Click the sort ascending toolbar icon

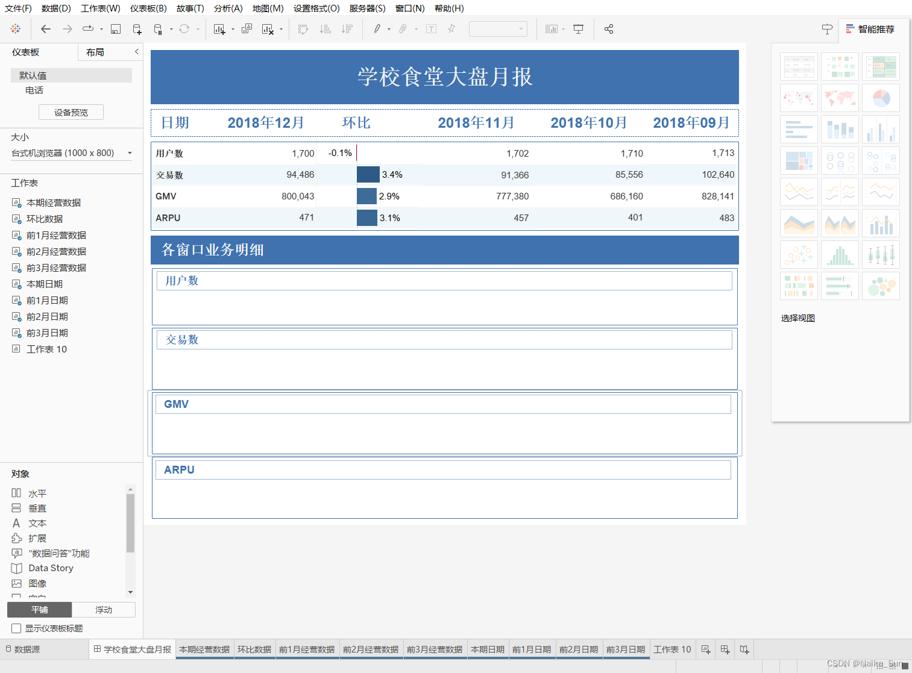325,29
